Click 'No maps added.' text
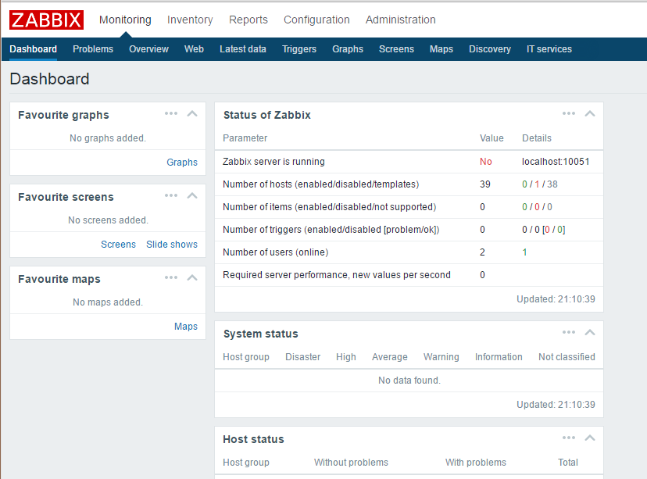 [x=108, y=302]
